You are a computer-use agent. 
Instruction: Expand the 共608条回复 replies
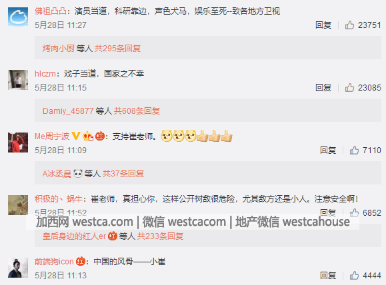(x=137, y=111)
